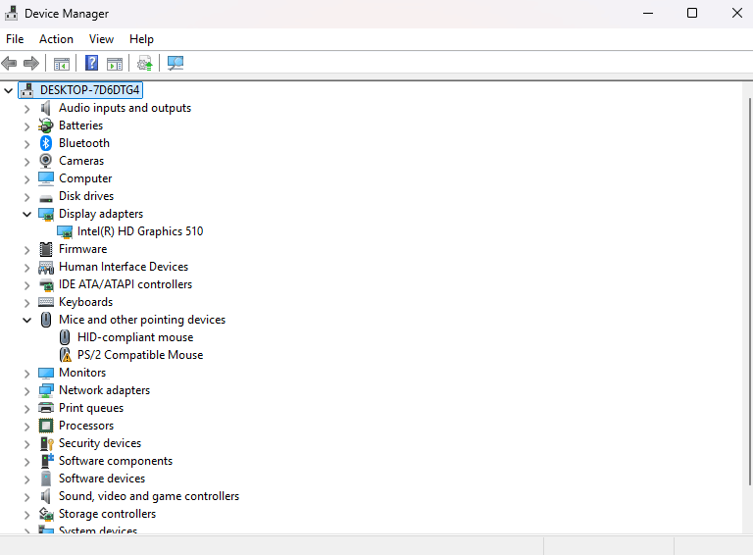Expand the Processors category
753x555 pixels.
[26, 427]
